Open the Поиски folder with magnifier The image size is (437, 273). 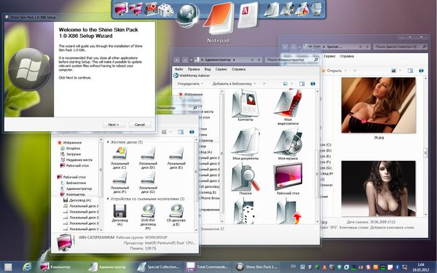[245, 178]
